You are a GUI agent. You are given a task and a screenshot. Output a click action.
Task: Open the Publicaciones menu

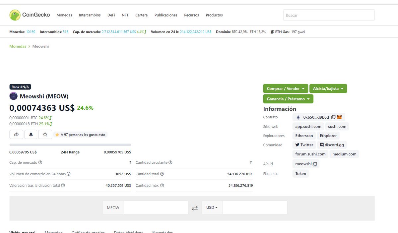[166, 15]
